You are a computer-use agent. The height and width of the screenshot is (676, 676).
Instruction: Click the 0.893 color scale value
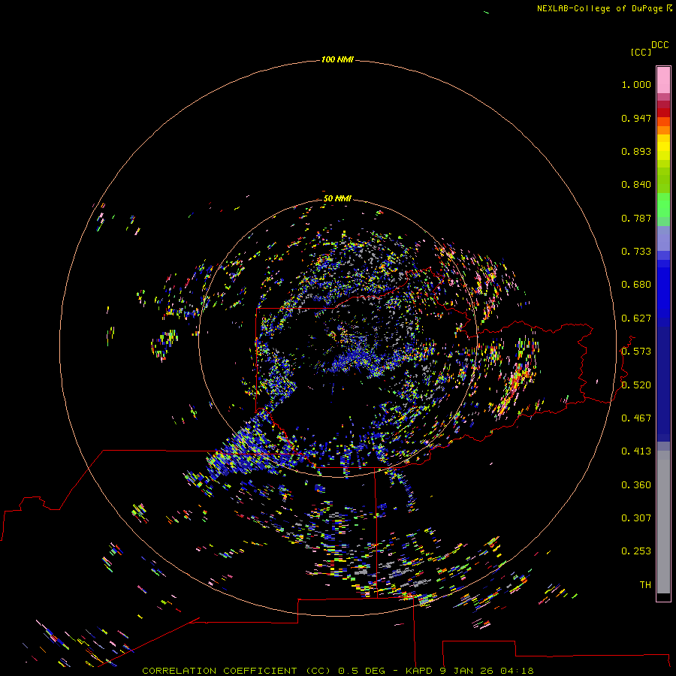coord(636,151)
